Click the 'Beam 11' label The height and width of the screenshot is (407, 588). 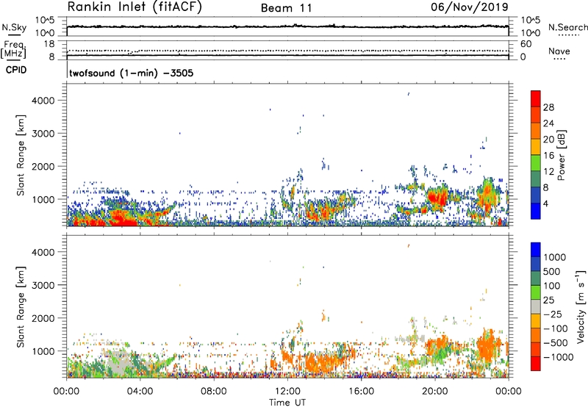pyautogui.click(x=287, y=8)
